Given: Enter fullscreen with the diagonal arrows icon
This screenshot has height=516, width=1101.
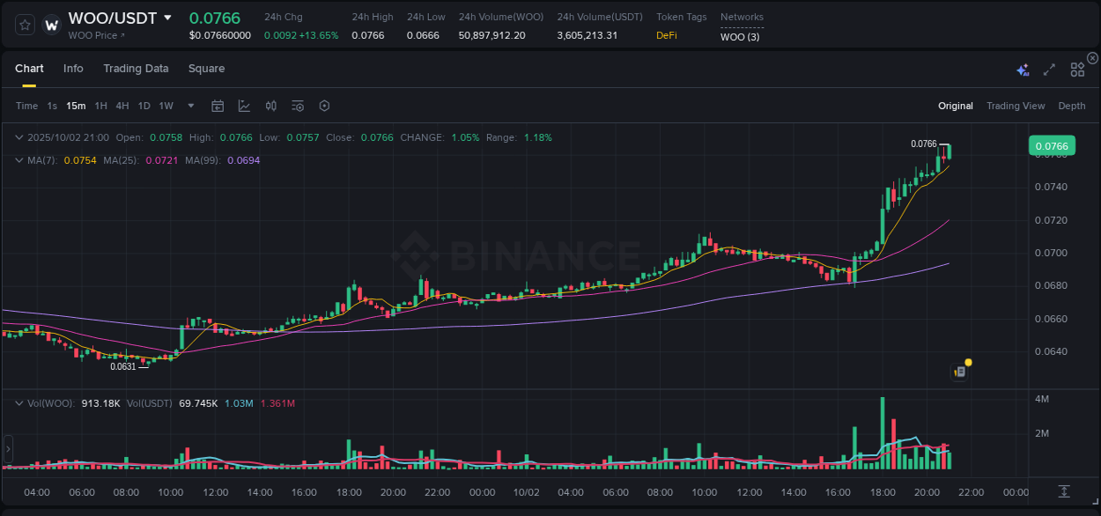Looking at the screenshot, I should 1048,69.
